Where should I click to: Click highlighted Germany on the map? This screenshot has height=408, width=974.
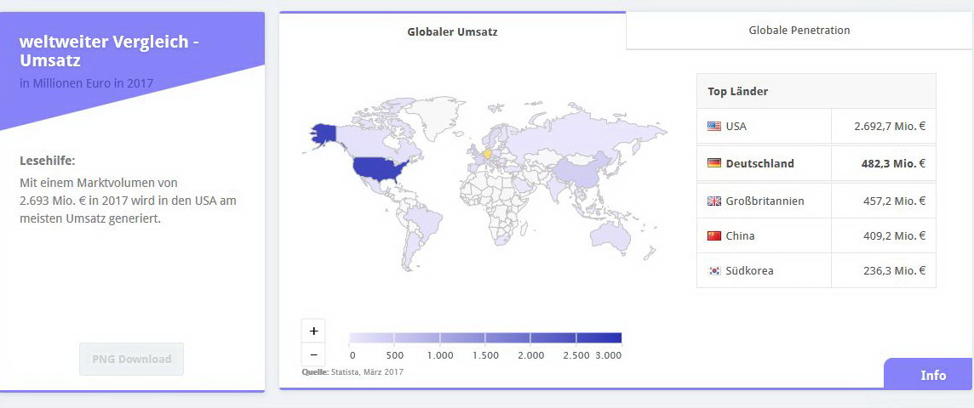tap(487, 155)
